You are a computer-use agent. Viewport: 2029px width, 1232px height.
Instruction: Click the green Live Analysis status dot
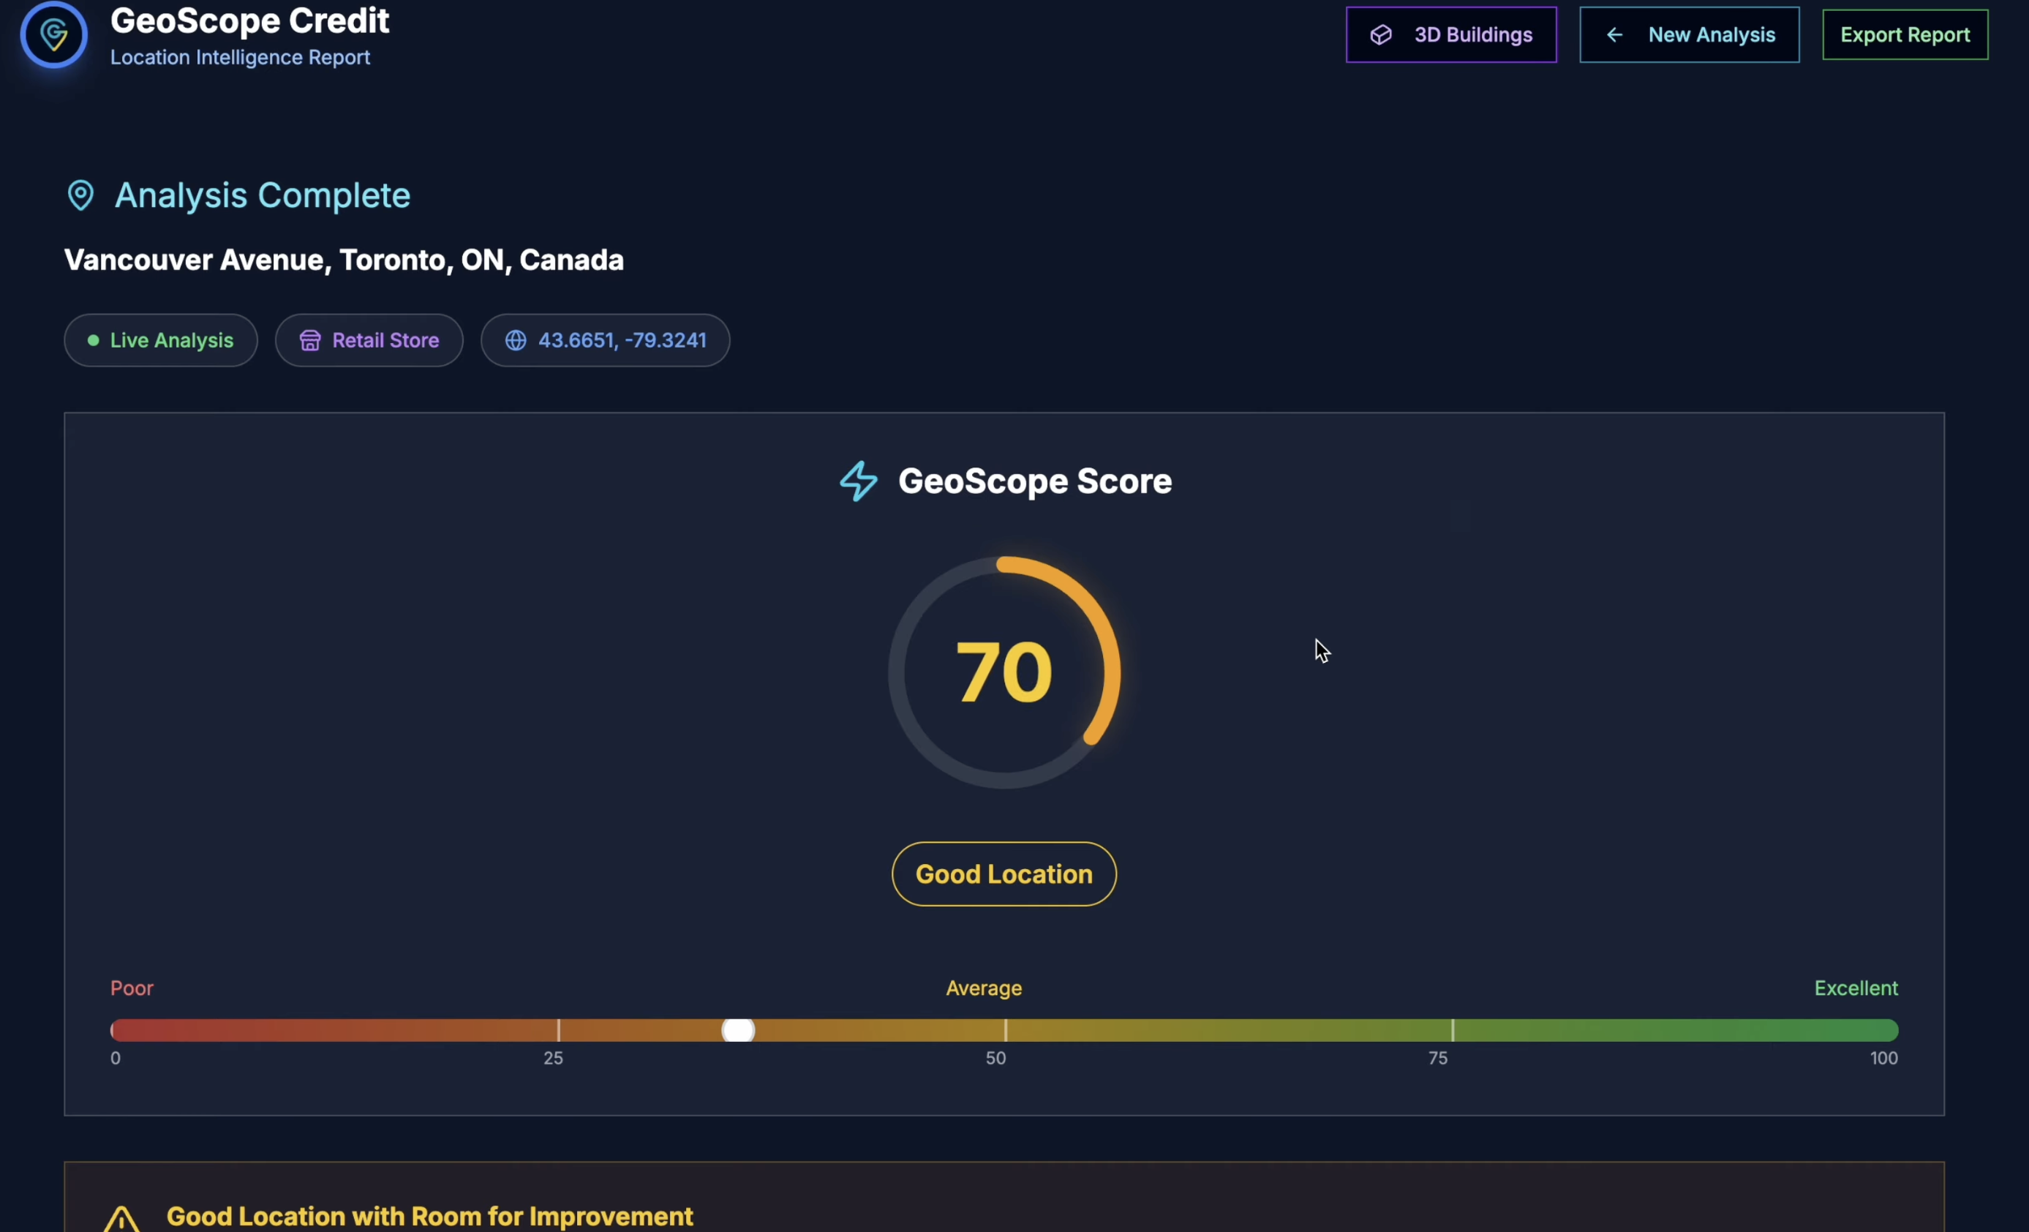pos(93,340)
